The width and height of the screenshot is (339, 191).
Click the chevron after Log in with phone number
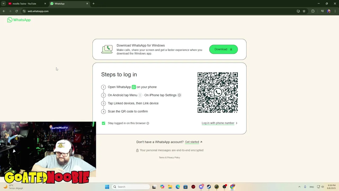pyautogui.click(x=237, y=123)
